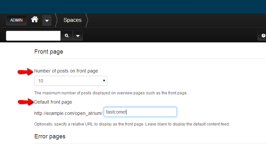Open the search options dropdown arrow
Image resolution: width=266 pixels, height=149 pixels.
coord(77,36)
